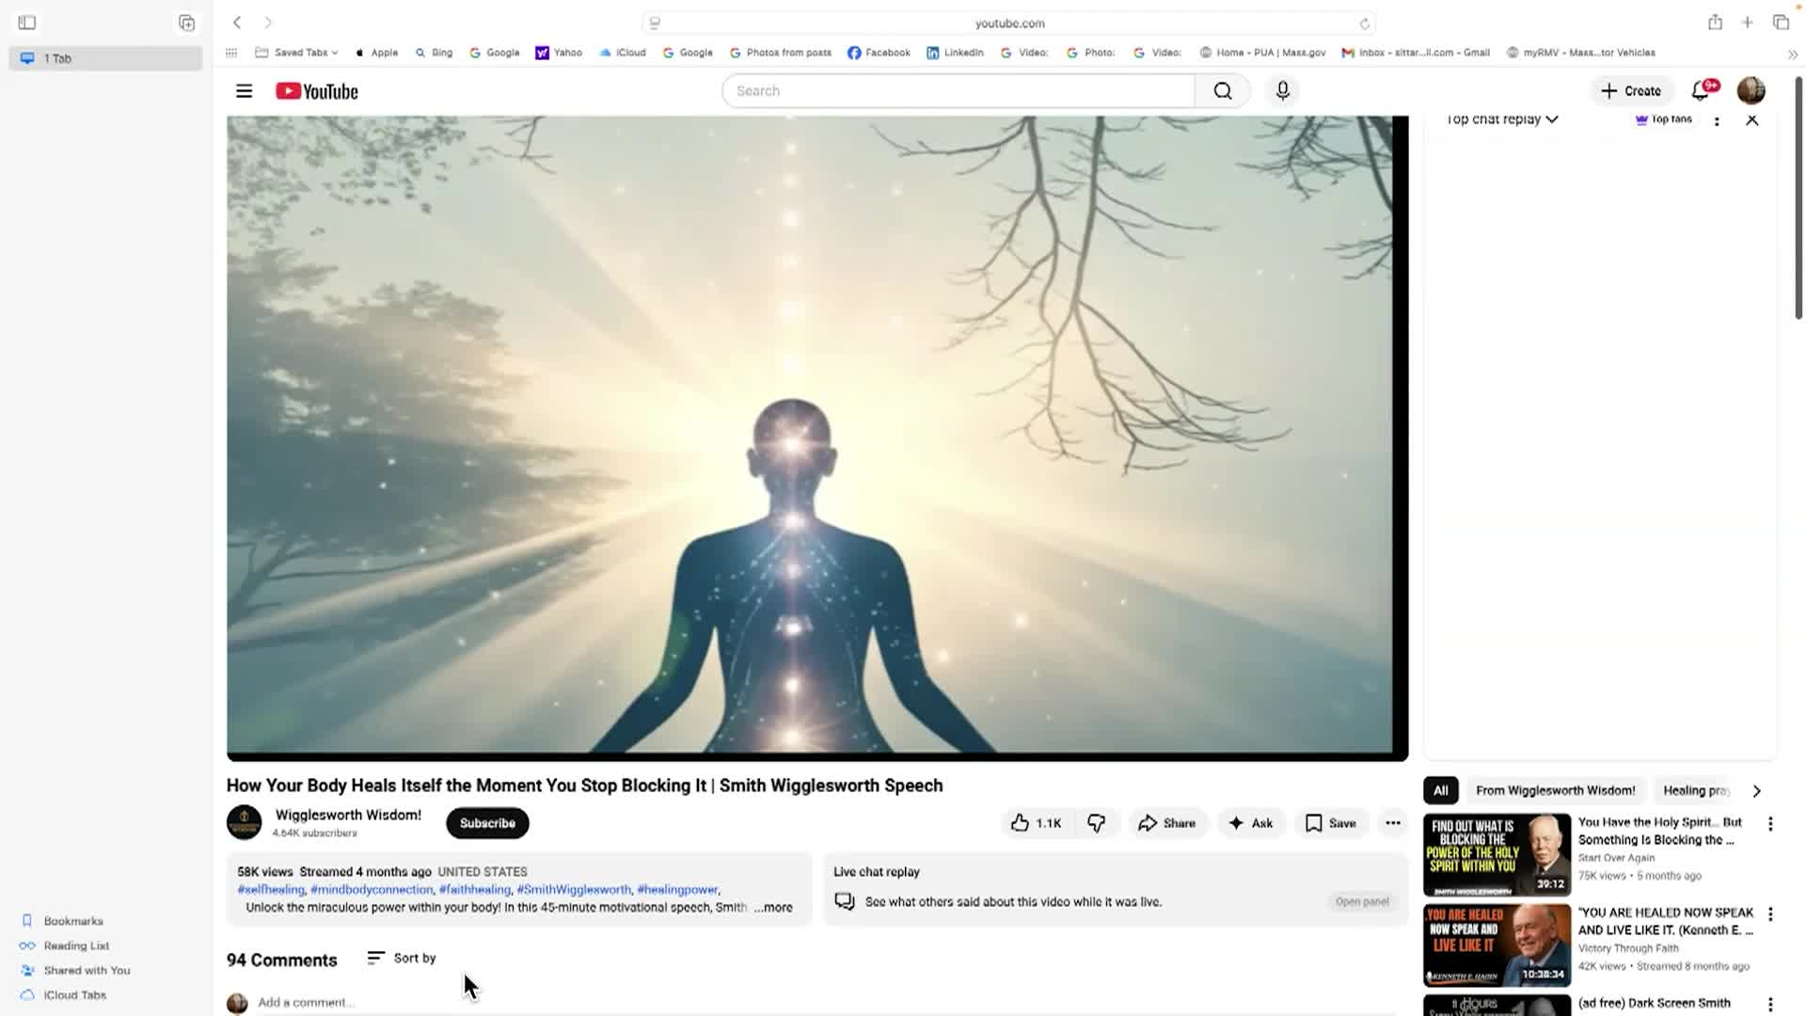The image size is (1806, 1016).
Task: Toggle the Safari sidebar icon
Action: (x=26, y=23)
